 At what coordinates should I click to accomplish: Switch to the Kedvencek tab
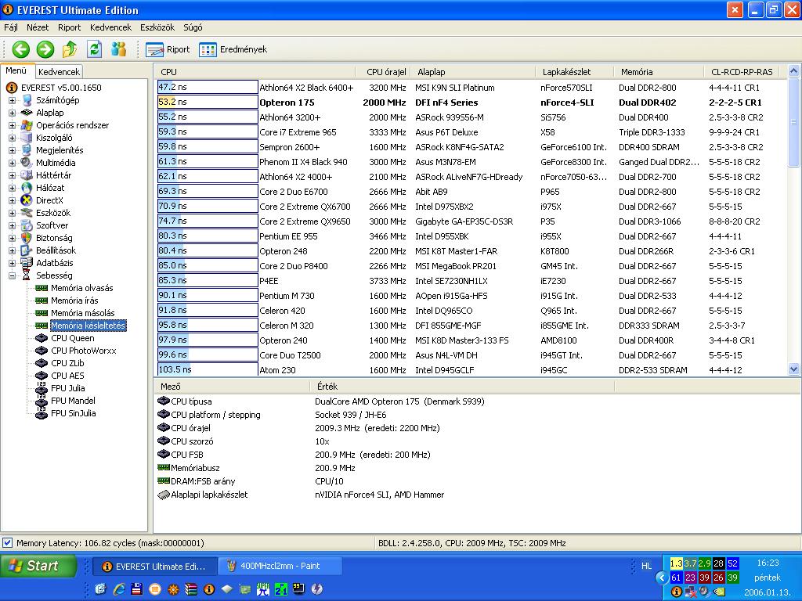point(59,72)
